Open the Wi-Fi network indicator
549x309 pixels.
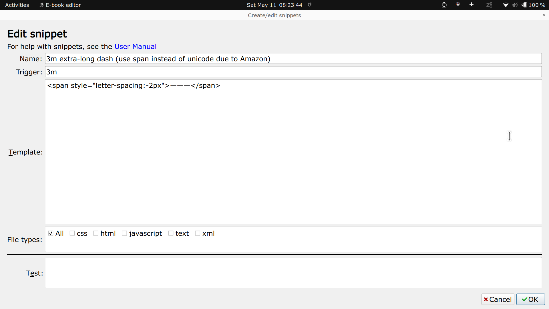point(506,5)
